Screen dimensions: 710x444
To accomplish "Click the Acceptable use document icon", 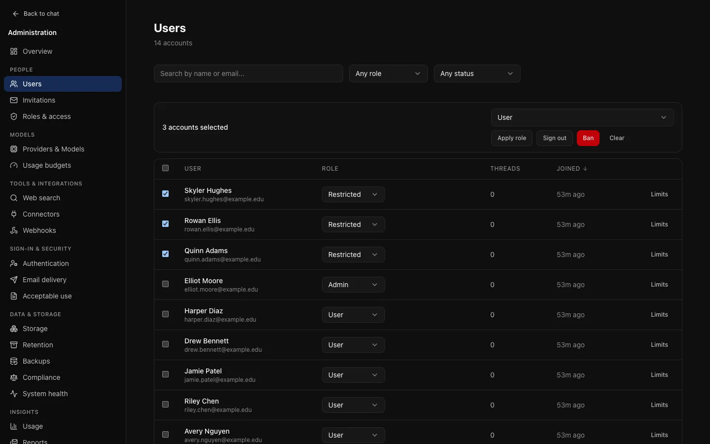I will click(x=14, y=296).
